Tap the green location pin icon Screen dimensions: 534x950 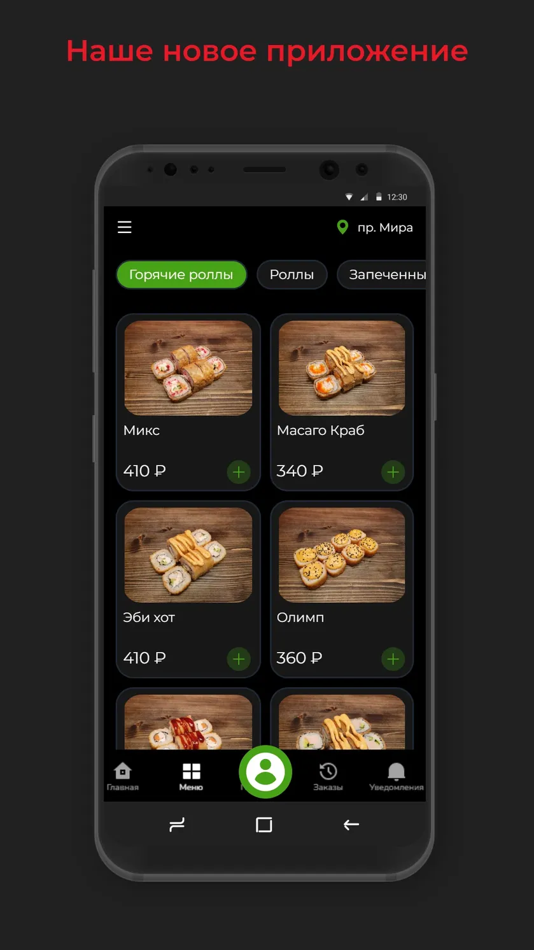click(342, 227)
